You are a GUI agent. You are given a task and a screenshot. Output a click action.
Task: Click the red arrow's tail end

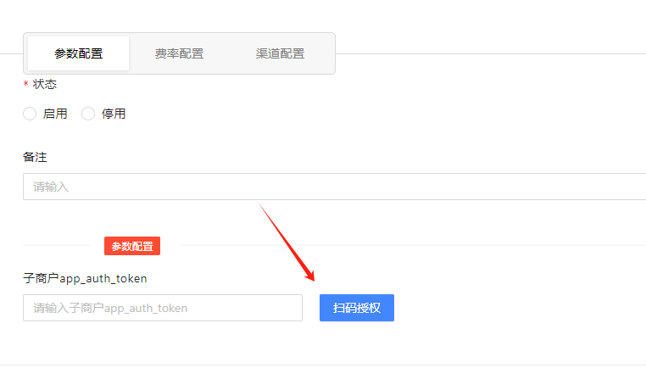point(261,204)
